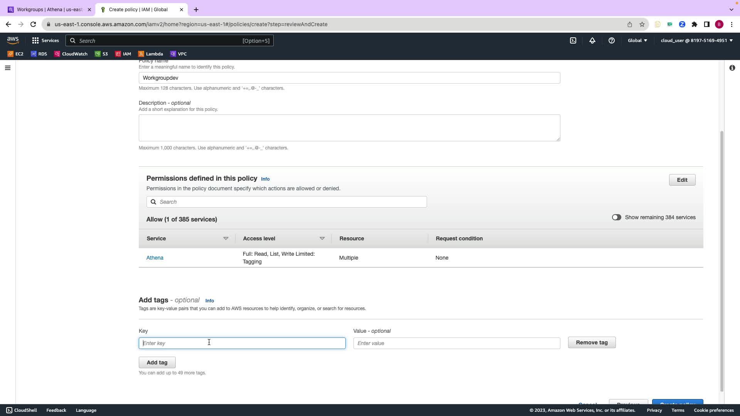
Task: Open CloudShell icon in top navigation bar
Action: [573, 40]
